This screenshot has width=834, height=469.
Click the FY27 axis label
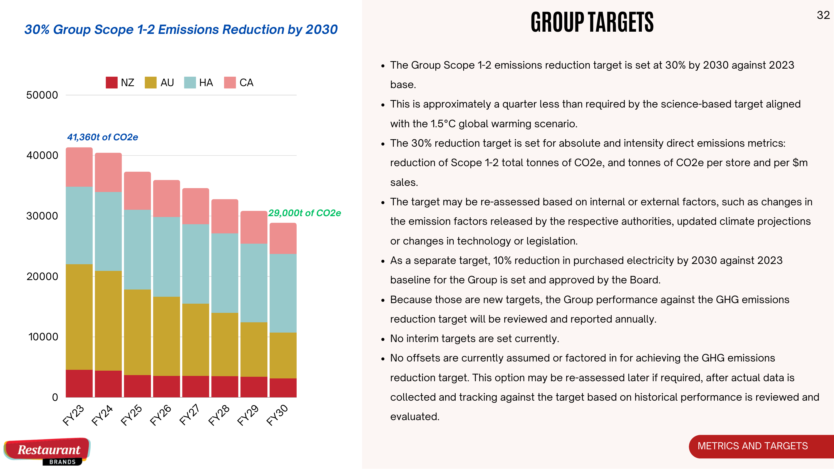click(x=190, y=415)
